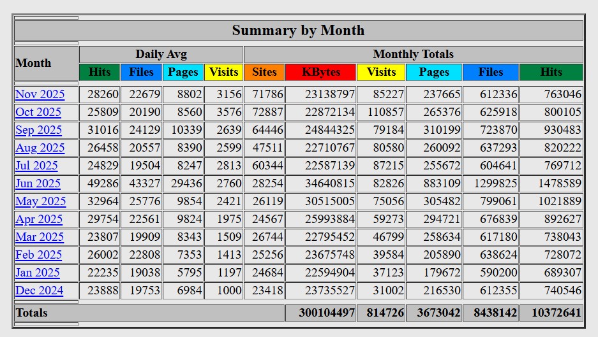Click the yellow Monthly Totals Visits header
The image size is (598, 337).
tap(381, 72)
